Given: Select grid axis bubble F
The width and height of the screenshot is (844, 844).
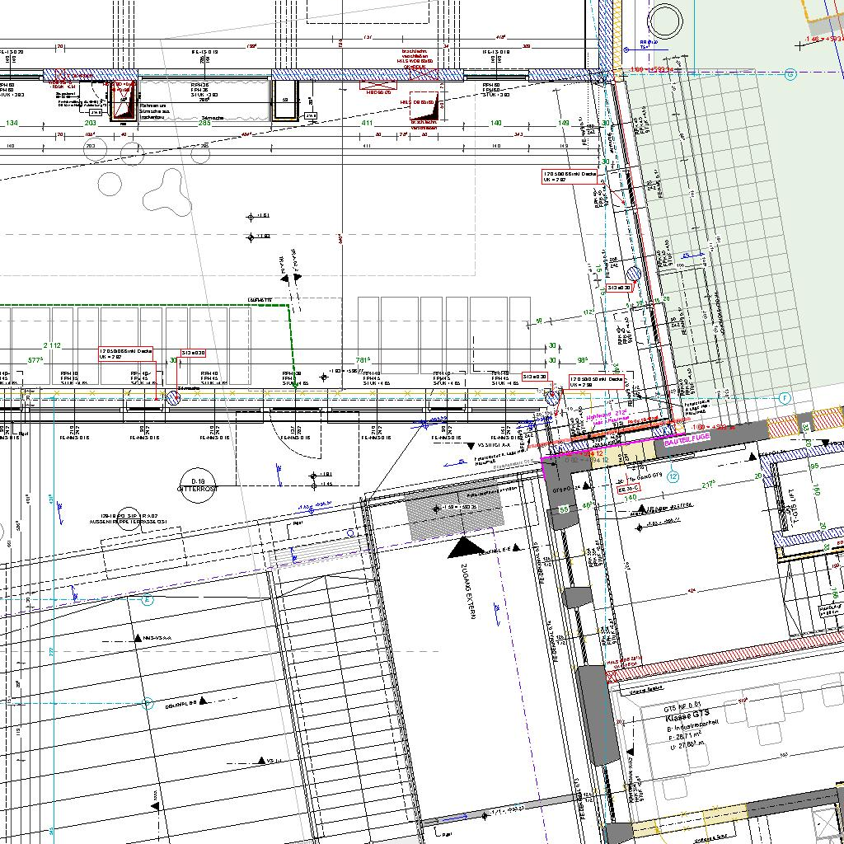Looking at the screenshot, I should 784,398.
